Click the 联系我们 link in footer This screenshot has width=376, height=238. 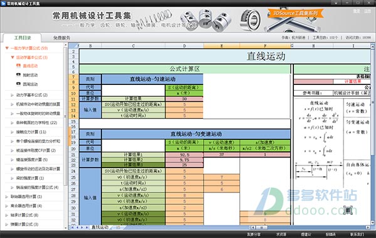[357, 234]
